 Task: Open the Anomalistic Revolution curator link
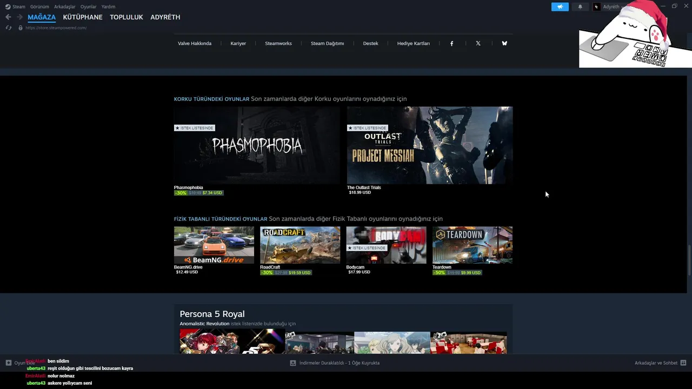204,324
